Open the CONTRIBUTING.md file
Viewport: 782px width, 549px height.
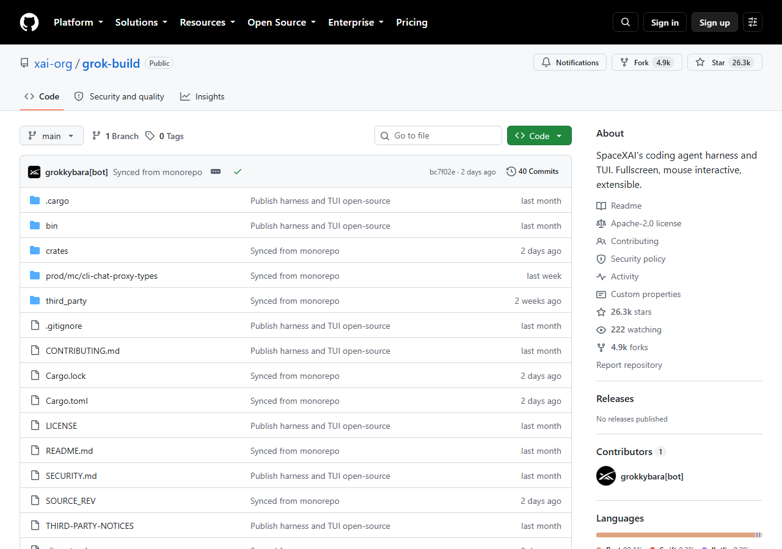tap(82, 351)
